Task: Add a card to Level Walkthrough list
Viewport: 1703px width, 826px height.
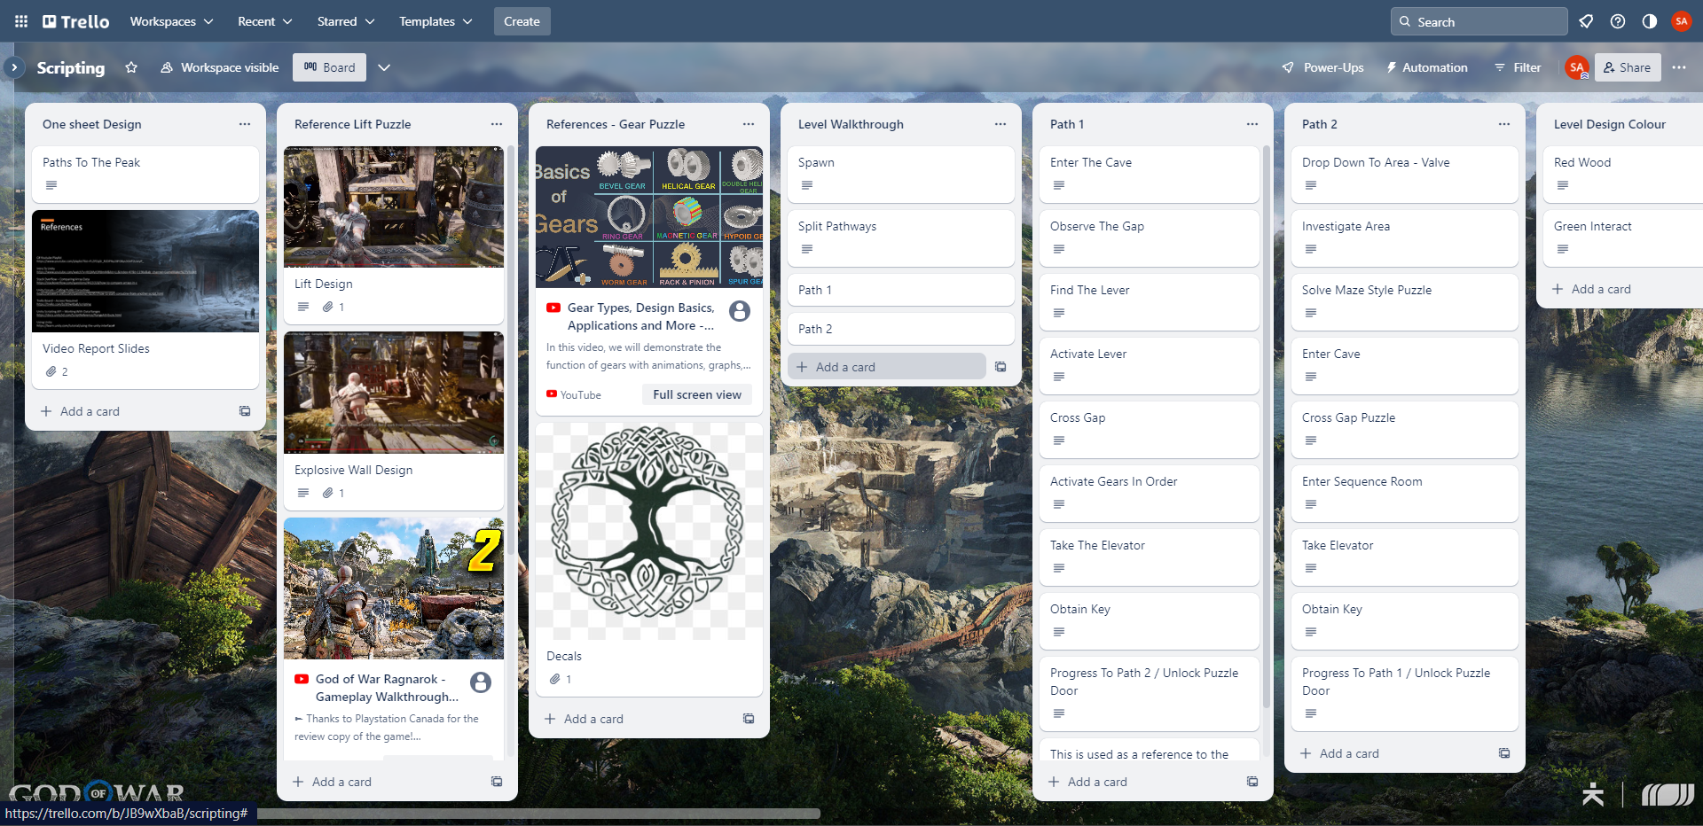Action: [886, 367]
